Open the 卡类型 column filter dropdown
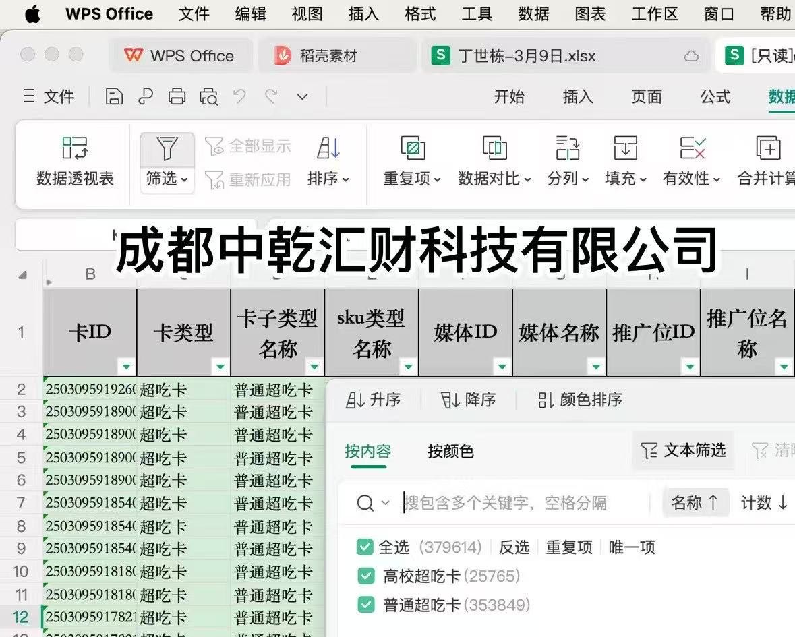The image size is (795, 637). pos(220,367)
